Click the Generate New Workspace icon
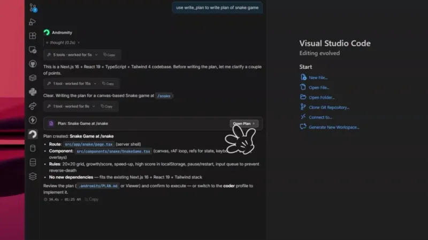 (303, 127)
